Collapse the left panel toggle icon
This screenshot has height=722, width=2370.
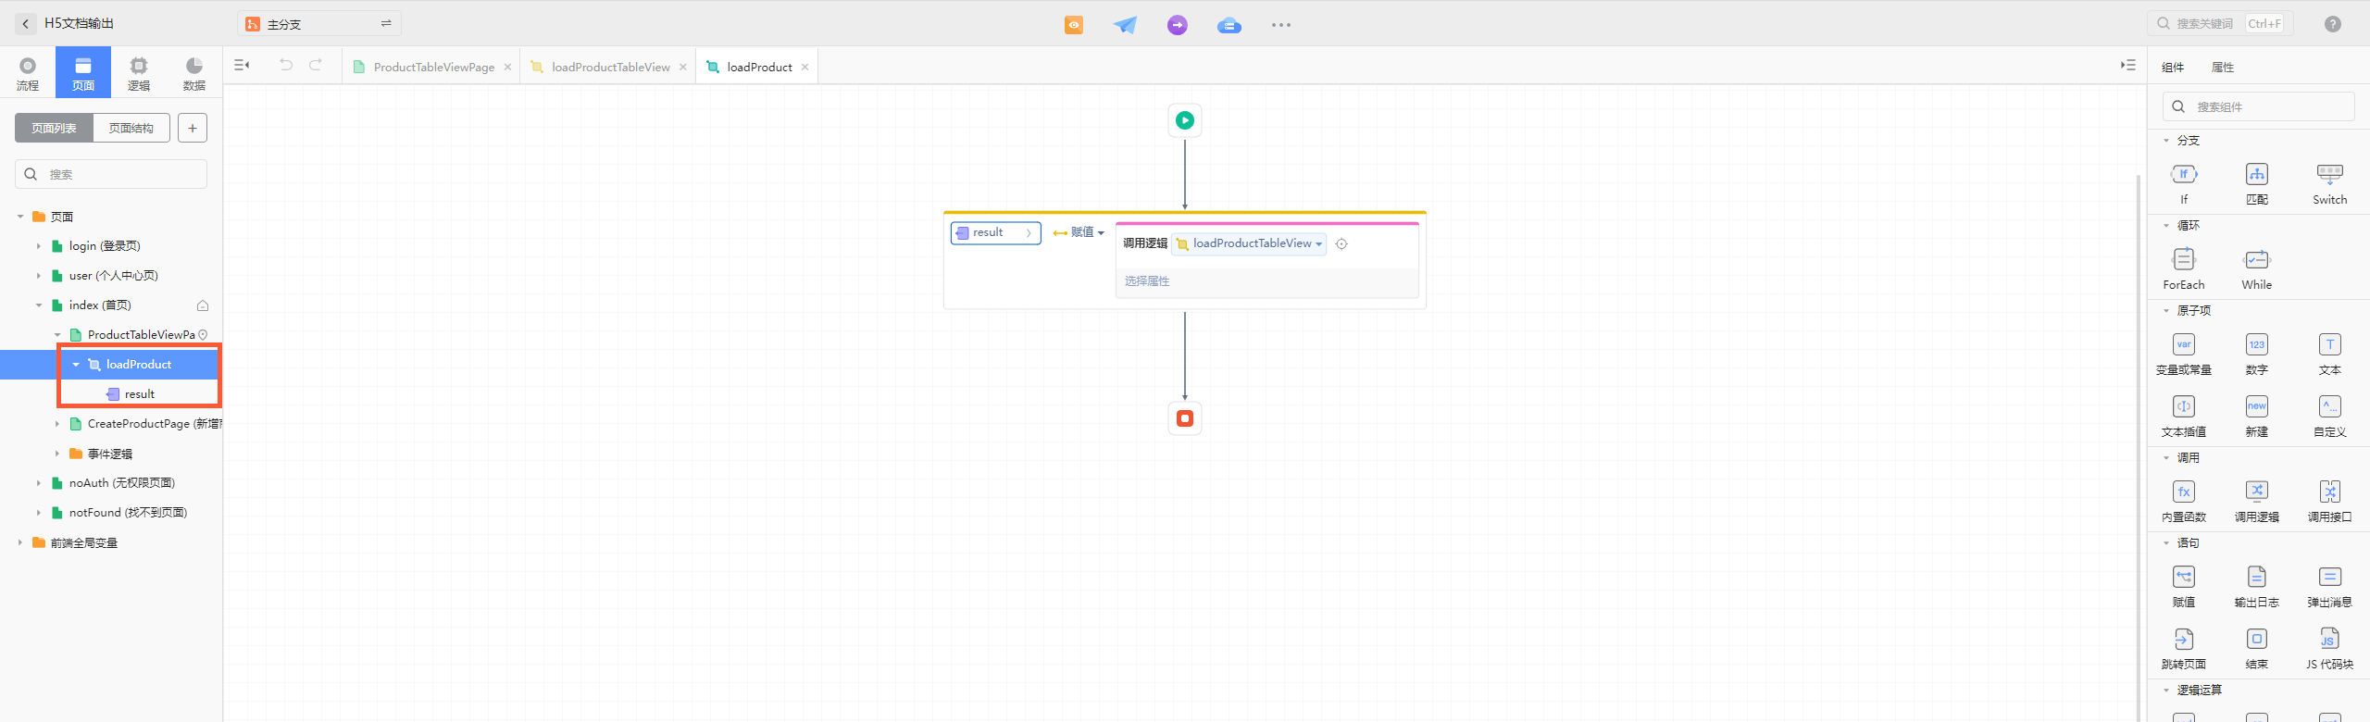tap(242, 66)
